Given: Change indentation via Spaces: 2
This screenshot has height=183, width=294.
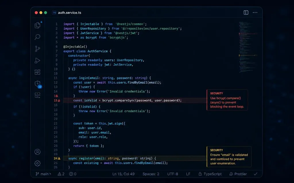Looking at the screenshot, I should 151,174.
